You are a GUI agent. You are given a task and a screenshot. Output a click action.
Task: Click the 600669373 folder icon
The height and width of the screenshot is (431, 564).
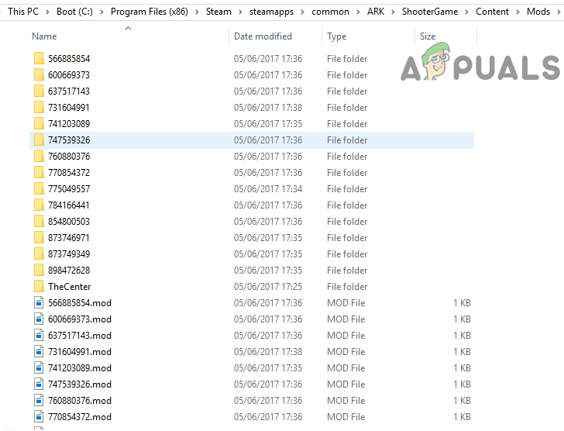(x=39, y=74)
